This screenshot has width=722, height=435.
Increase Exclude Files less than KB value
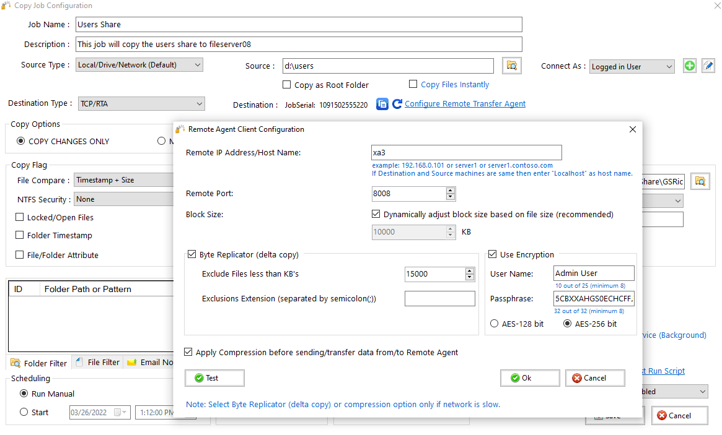point(470,271)
